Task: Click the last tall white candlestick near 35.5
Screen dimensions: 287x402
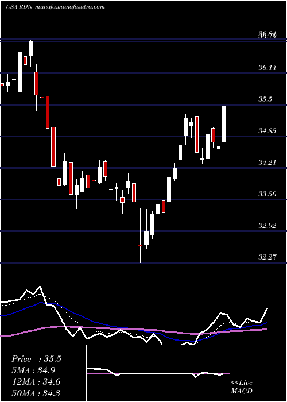Action: click(x=224, y=123)
